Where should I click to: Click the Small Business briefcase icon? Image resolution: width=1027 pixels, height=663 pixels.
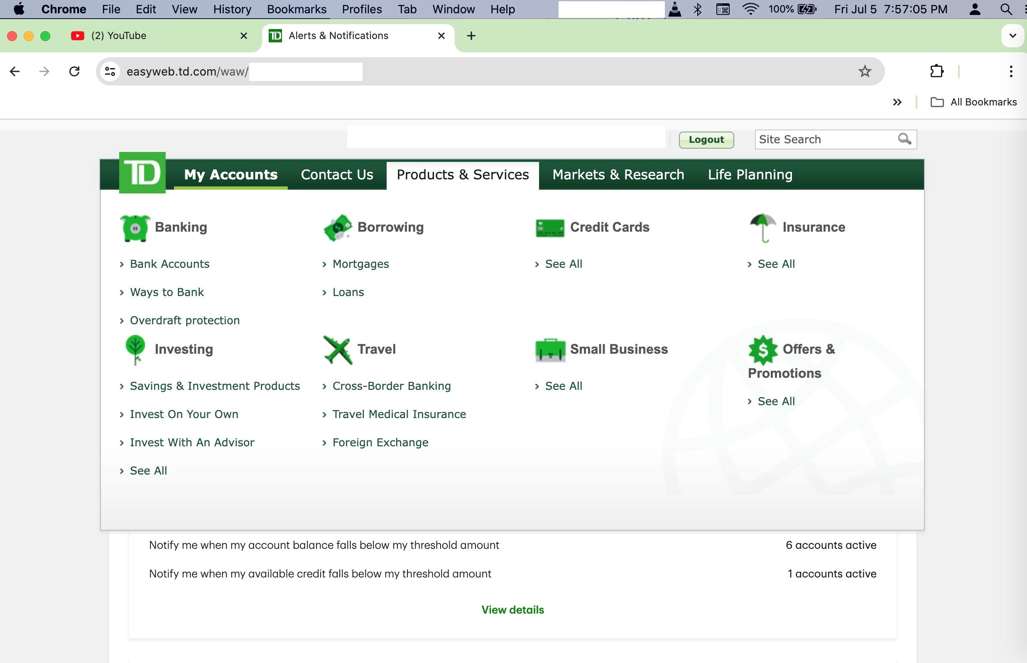coord(549,349)
